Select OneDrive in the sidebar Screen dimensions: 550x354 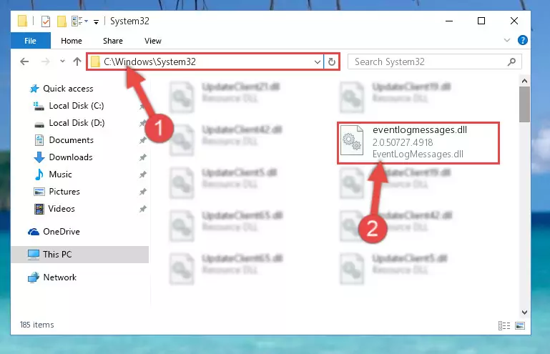[x=62, y=232]
